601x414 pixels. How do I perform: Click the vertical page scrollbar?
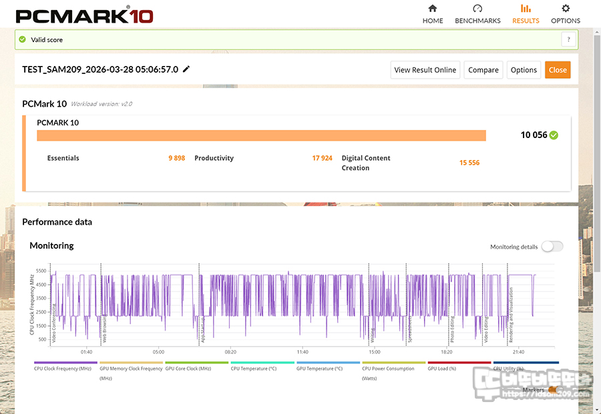click(597, 153)
